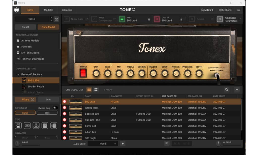The image size is (258, 155).
Task: Collapse the Factory Collections tree
Action: click(18, 74)
